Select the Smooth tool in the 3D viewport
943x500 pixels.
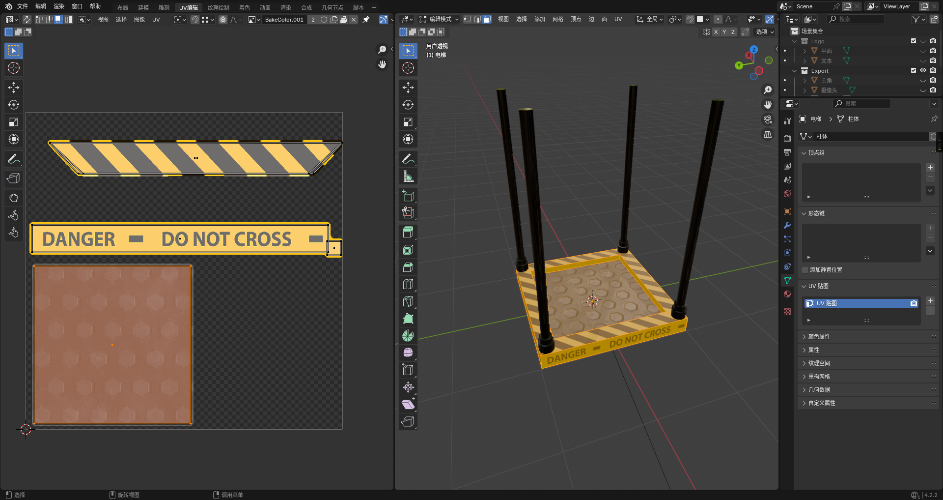(x=408, y=353)
